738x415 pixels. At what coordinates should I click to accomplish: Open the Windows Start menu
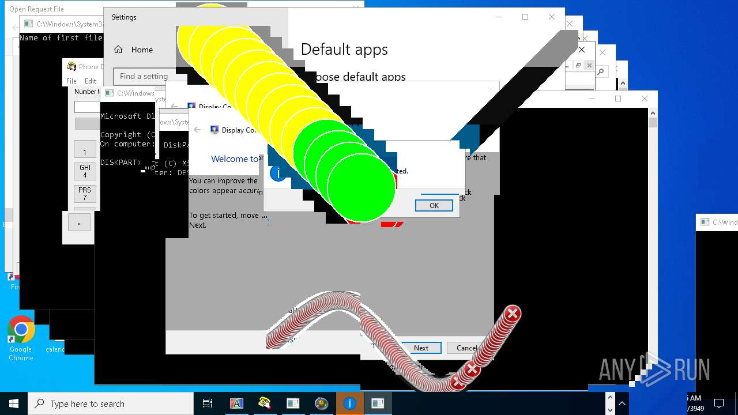(x=14, y=403)
